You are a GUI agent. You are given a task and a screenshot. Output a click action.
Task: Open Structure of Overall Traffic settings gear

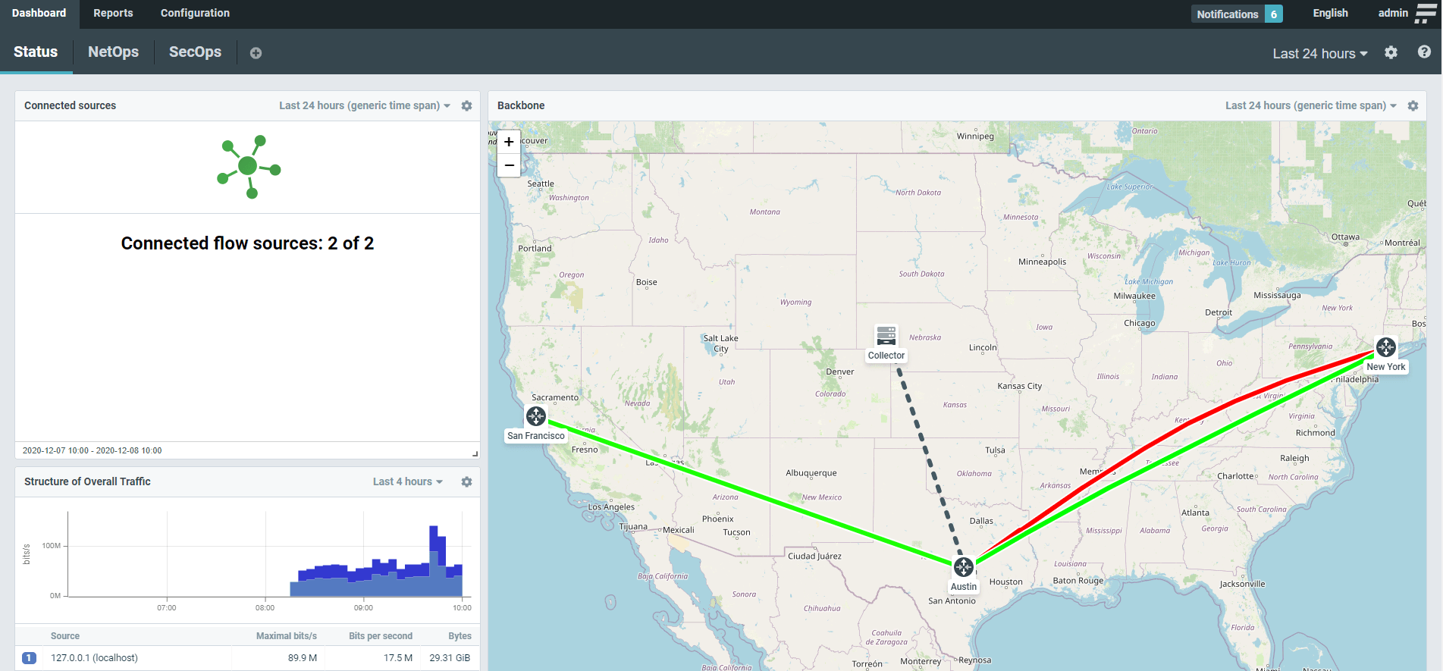[x=466, y=482]
